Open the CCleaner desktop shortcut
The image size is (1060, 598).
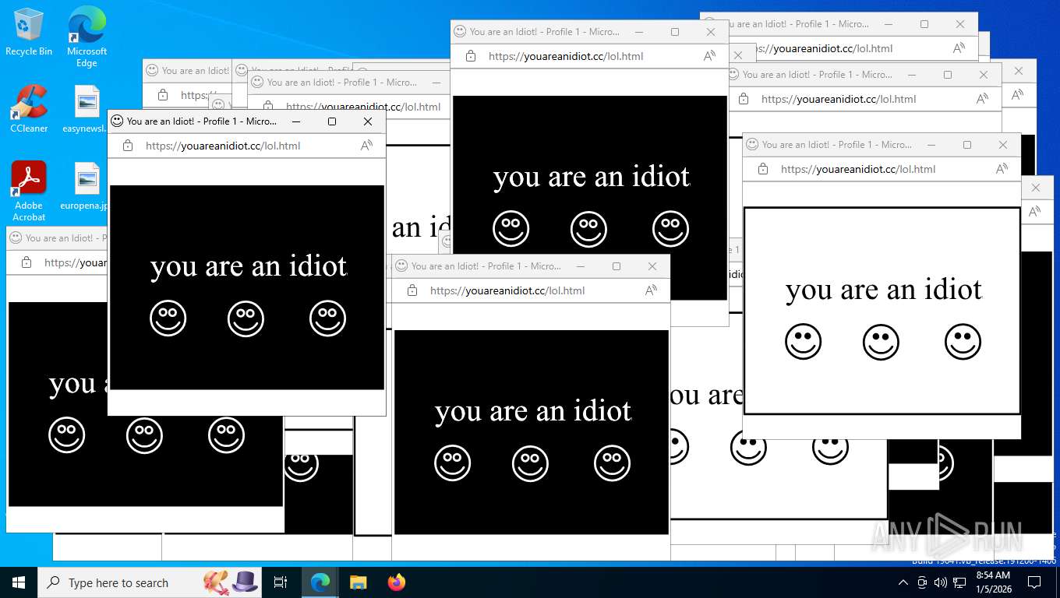tap(29, 109)
